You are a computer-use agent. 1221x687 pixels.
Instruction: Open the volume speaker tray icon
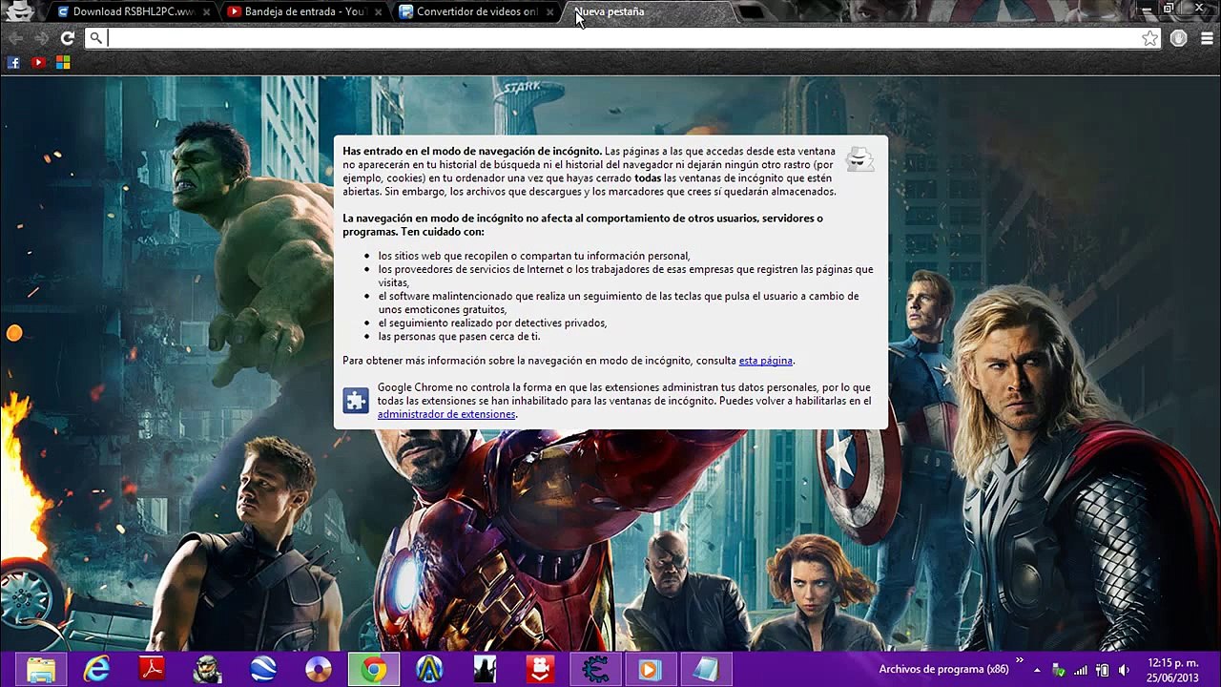click(1124, 670)
